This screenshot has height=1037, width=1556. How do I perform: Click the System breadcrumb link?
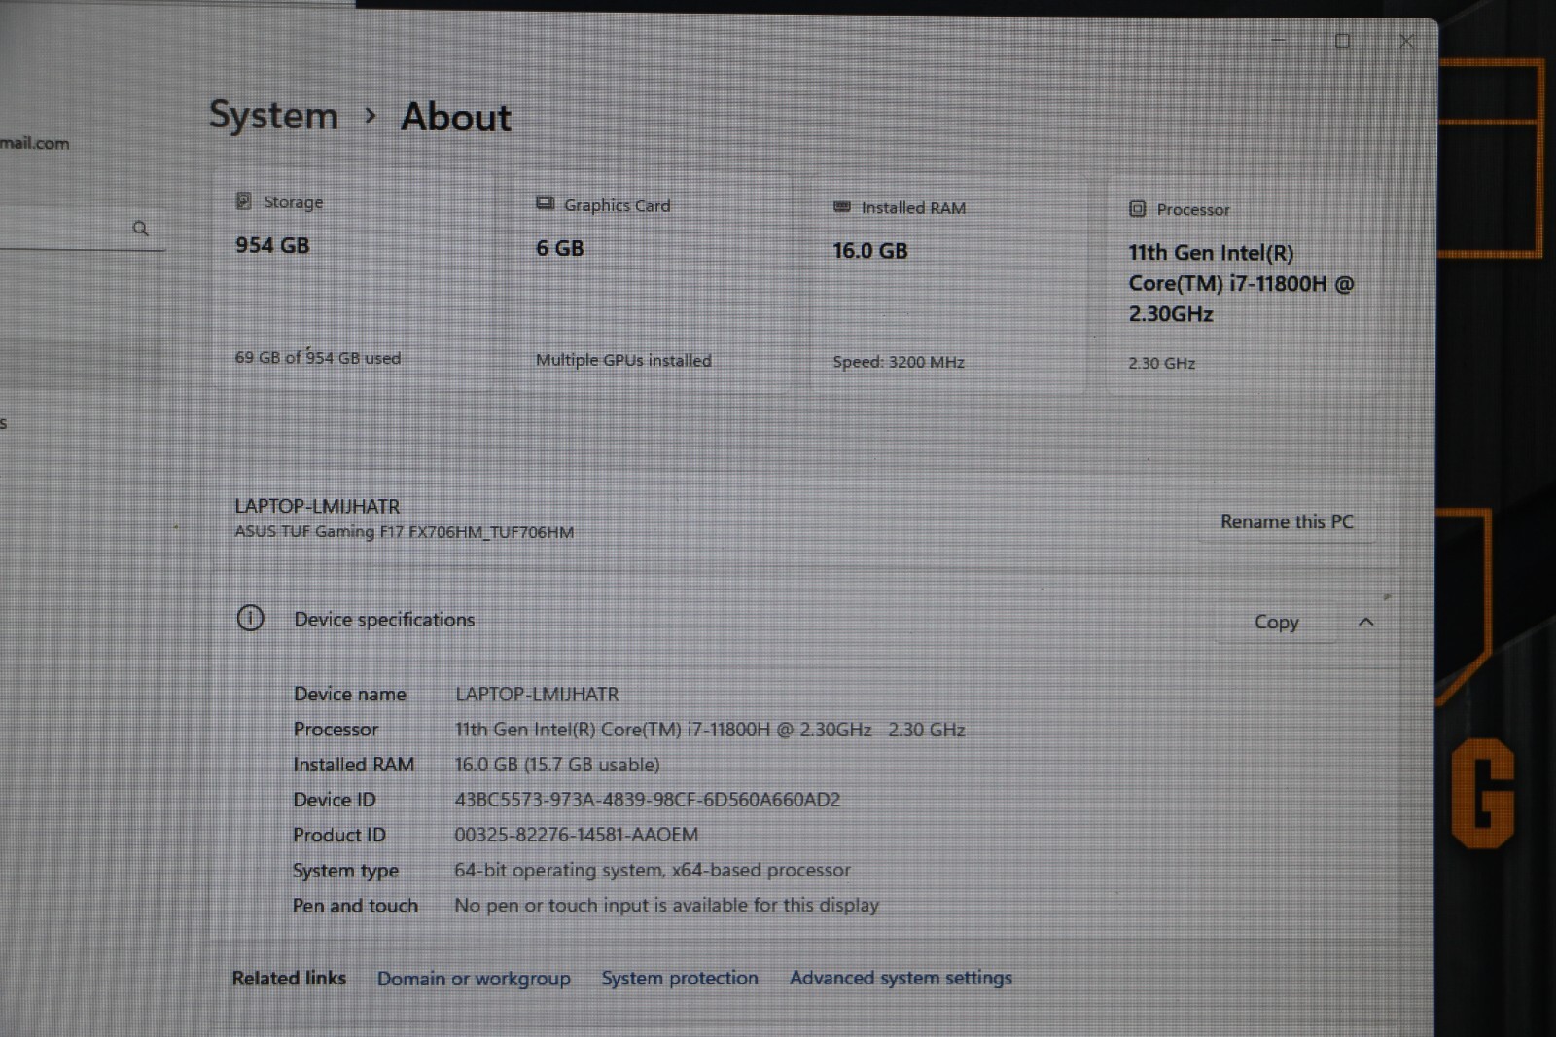(273, 116)
